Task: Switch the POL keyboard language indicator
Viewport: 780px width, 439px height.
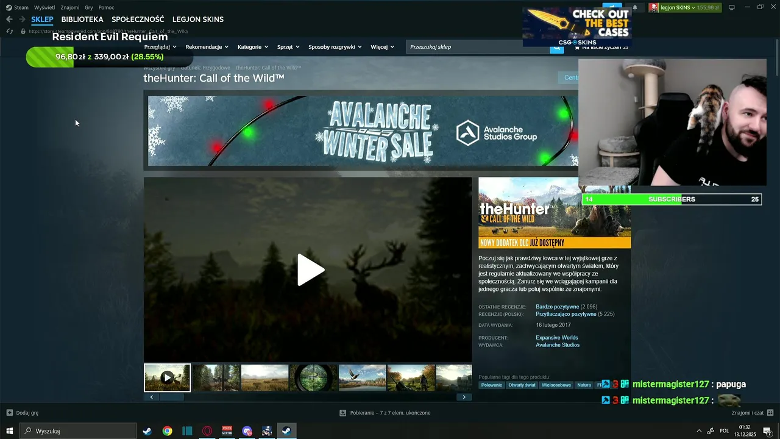Action: [x=725, y=431]
